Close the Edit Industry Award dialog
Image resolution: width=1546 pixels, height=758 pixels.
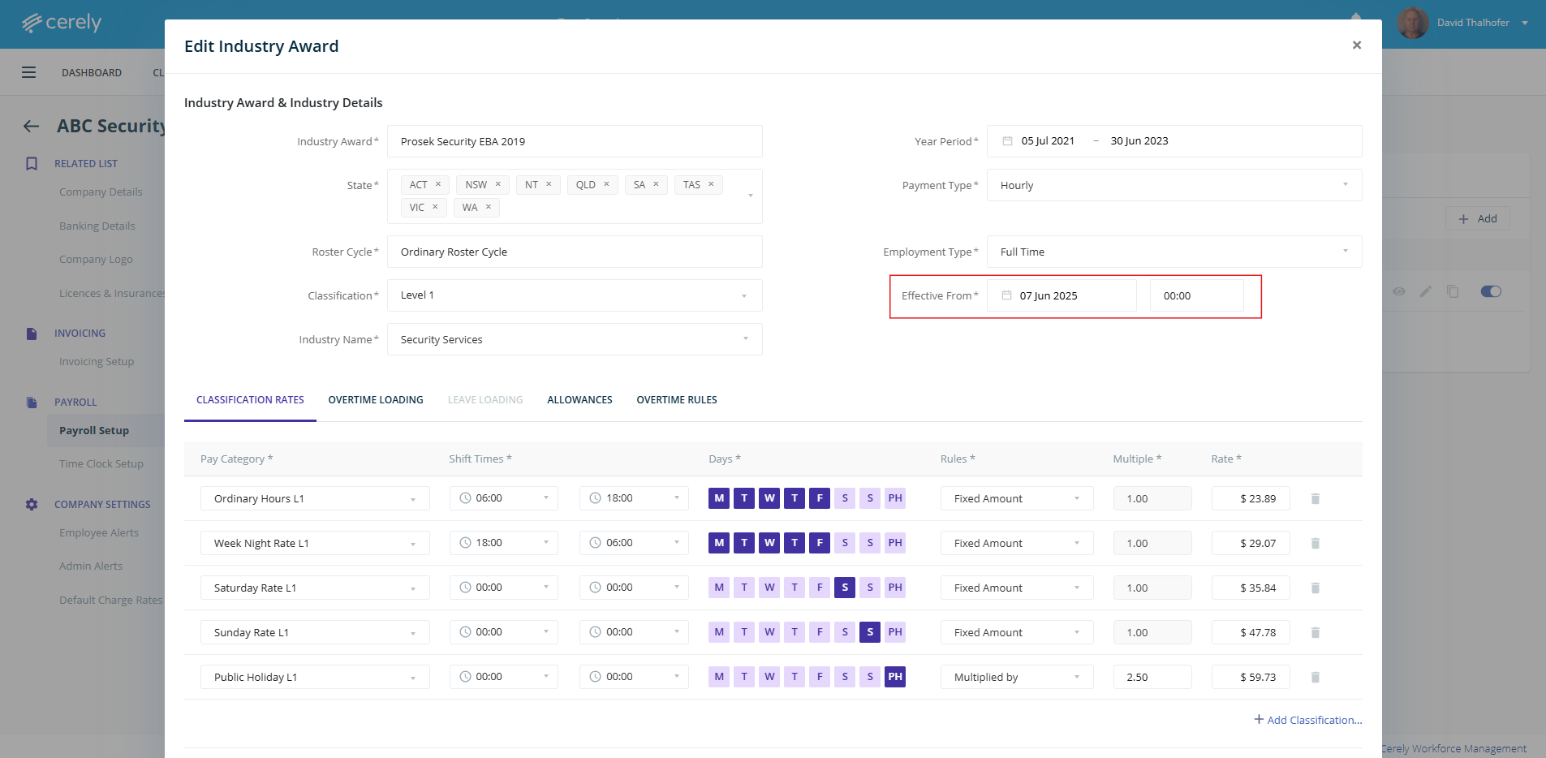pyautogui.click(x=1356, y=45)
